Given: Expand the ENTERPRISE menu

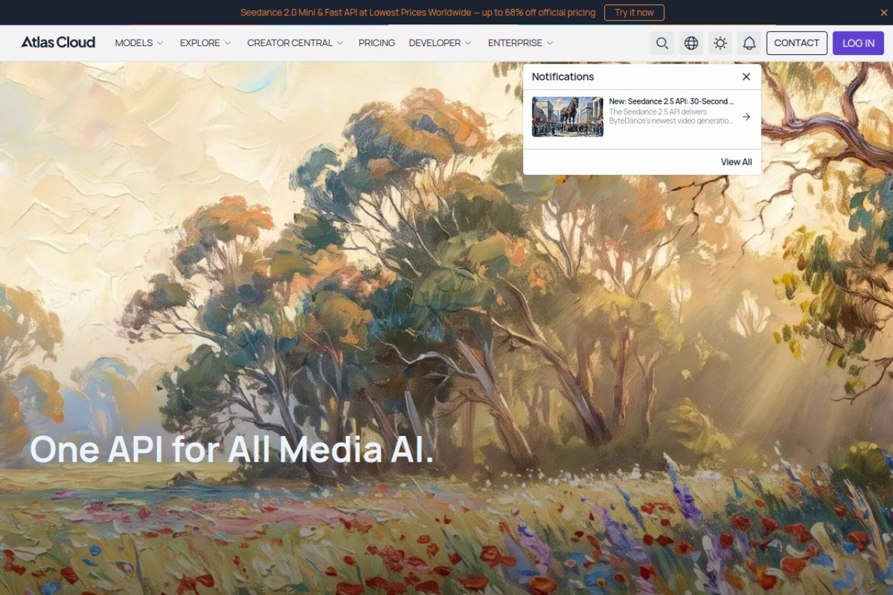Looking at the screenshot, I should click(520, 43).
